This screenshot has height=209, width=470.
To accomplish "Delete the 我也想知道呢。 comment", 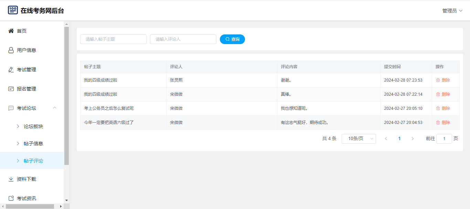I will point(443,108).
